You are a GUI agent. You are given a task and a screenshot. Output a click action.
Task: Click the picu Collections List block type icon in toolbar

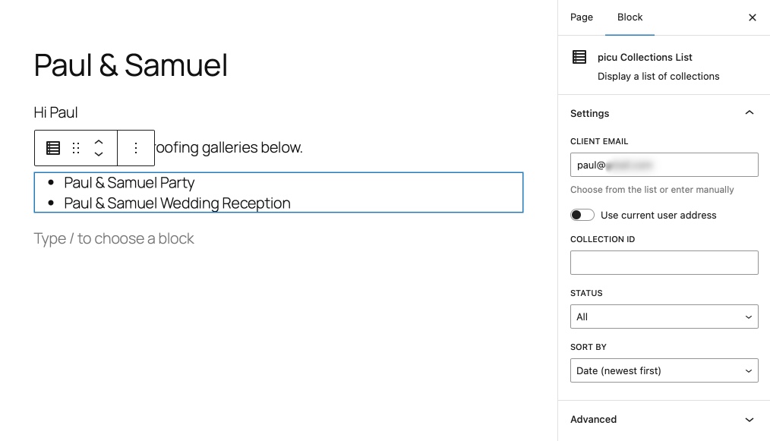[x=53, y=148]
